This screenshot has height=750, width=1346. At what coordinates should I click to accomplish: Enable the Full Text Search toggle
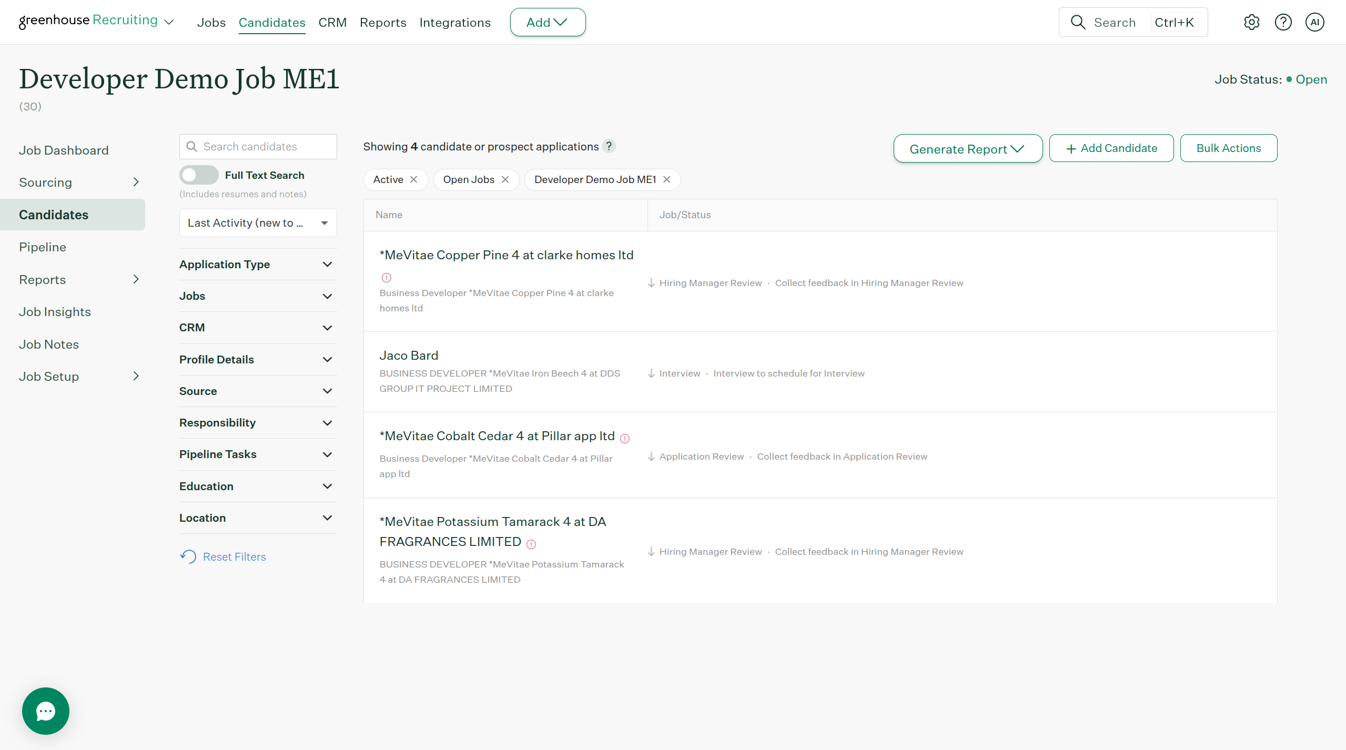[x=199, y=175]
